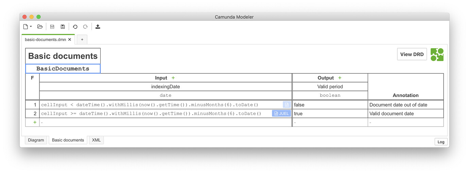Add a new tab via the plus button
This screenshot has width=469, height=173.
point(82,39)
